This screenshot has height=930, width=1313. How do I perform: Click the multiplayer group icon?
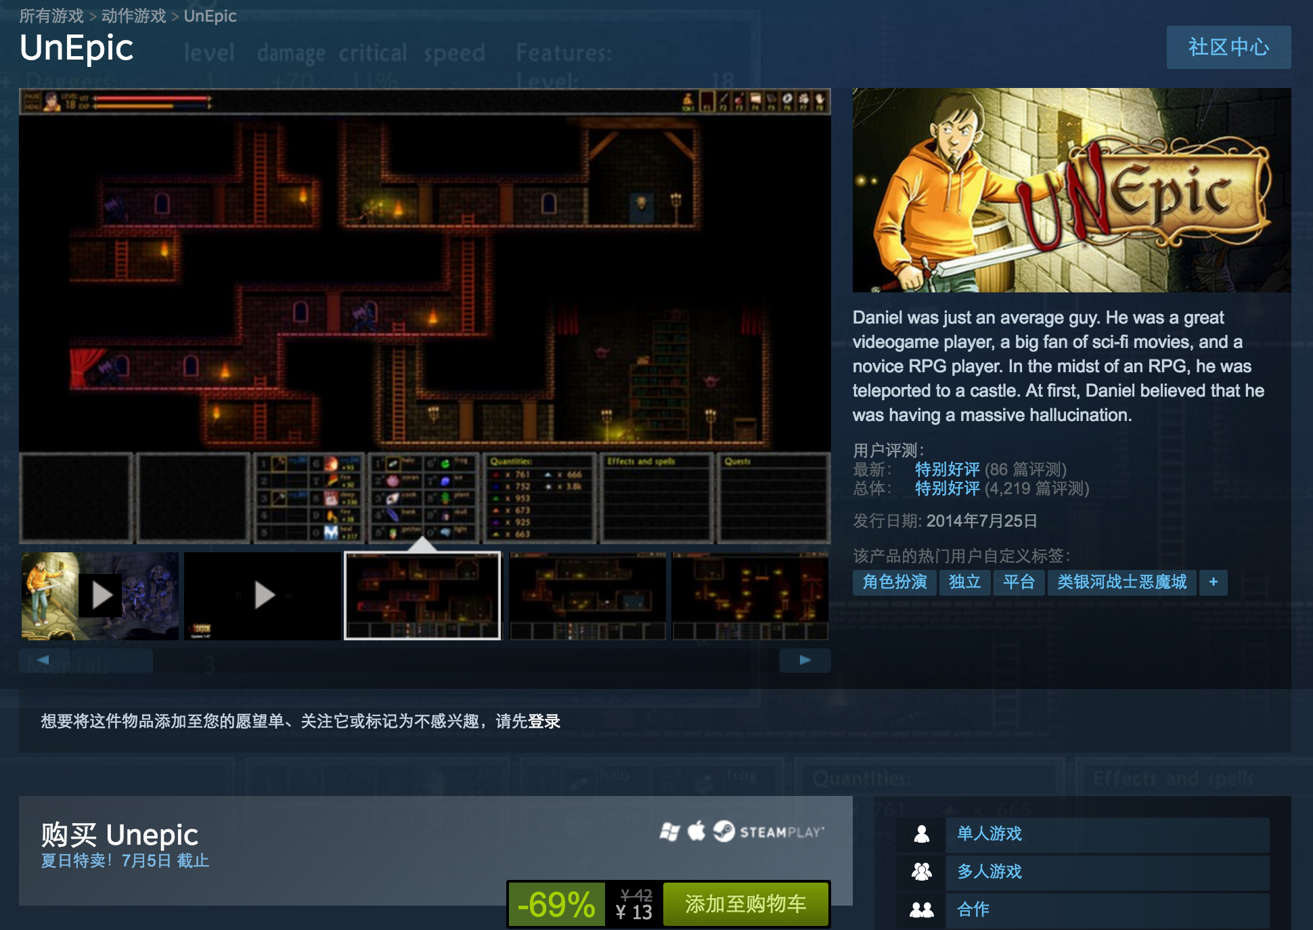coord(921,872)
